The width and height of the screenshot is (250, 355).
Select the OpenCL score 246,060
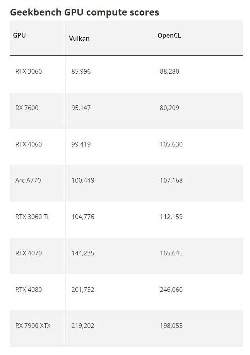171,290
